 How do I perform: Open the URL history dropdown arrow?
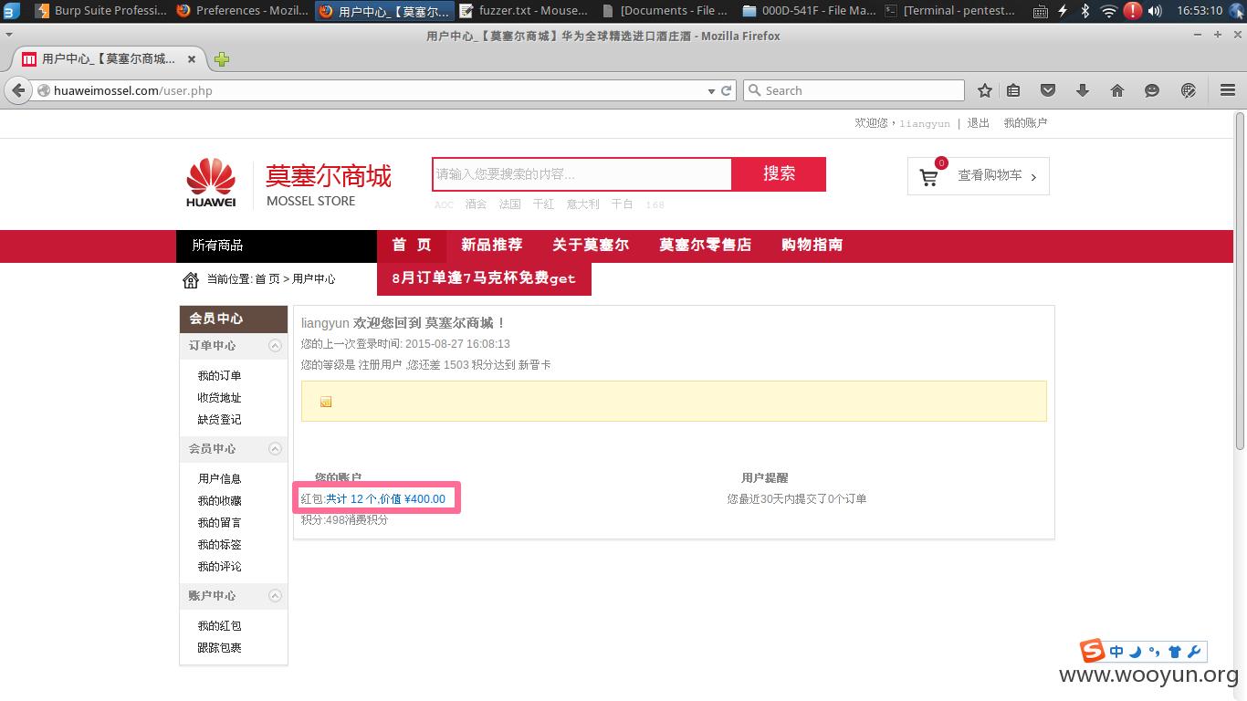pos(711,90)
